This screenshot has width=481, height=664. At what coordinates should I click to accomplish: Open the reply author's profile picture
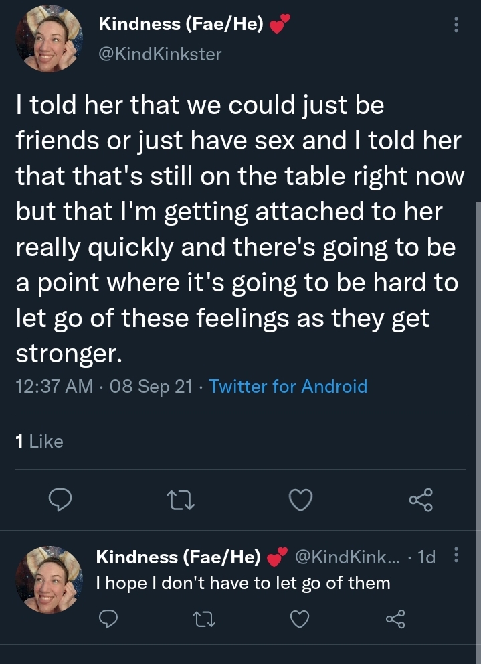49,580
